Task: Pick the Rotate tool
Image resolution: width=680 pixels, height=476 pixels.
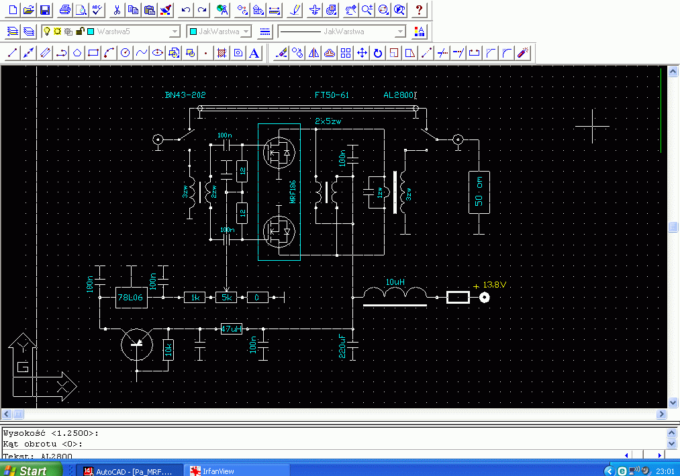Action: click(378, 53)
